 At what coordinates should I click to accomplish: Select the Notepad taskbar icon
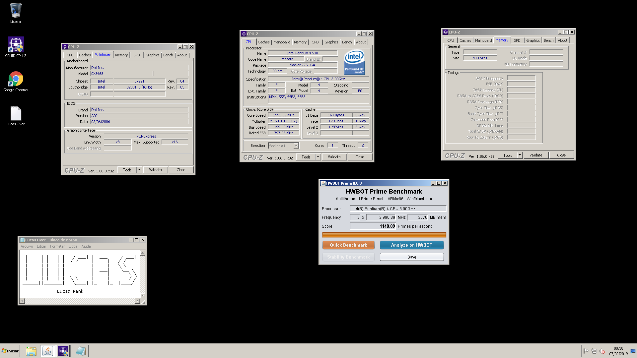pos(80,351)
